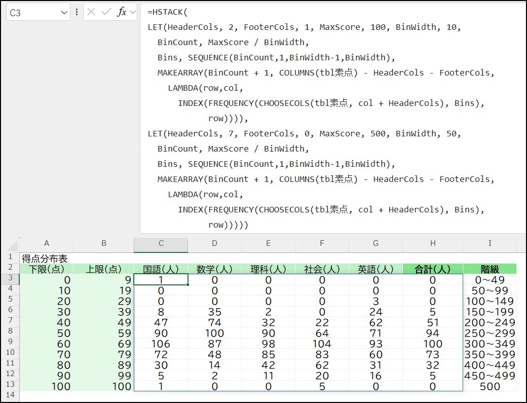Select column H header
This screenshot has width=527, height=403.
[x=433, y=243]
